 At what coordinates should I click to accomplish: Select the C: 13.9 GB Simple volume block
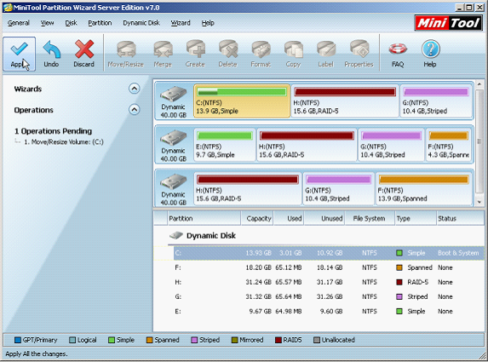pos(242,101)
